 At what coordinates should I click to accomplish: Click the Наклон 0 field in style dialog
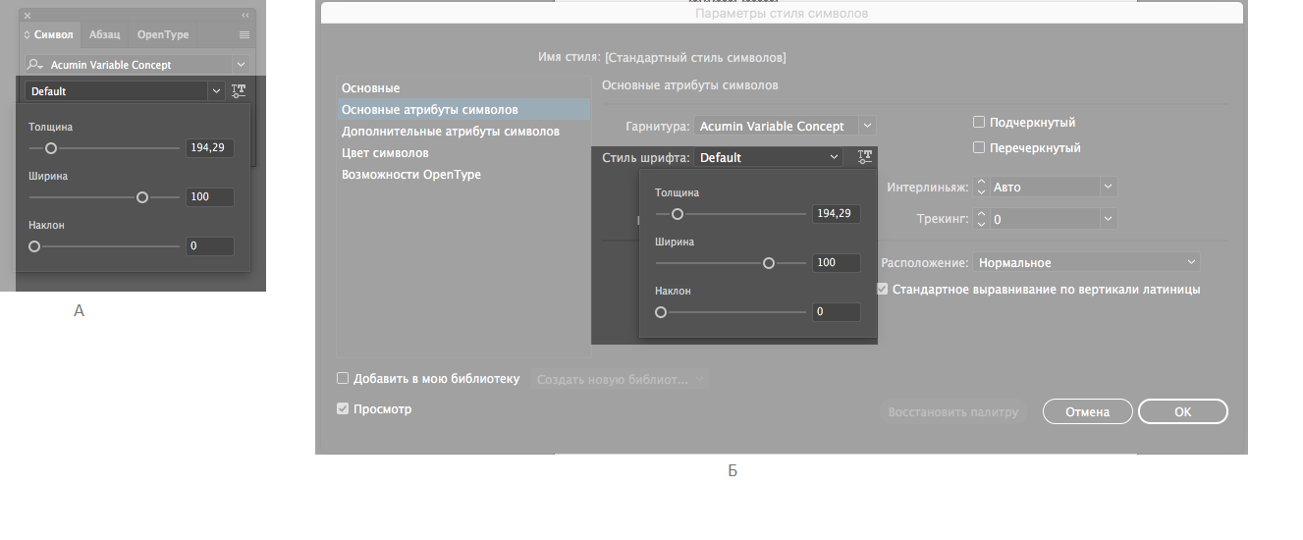(x=837, y=311)
